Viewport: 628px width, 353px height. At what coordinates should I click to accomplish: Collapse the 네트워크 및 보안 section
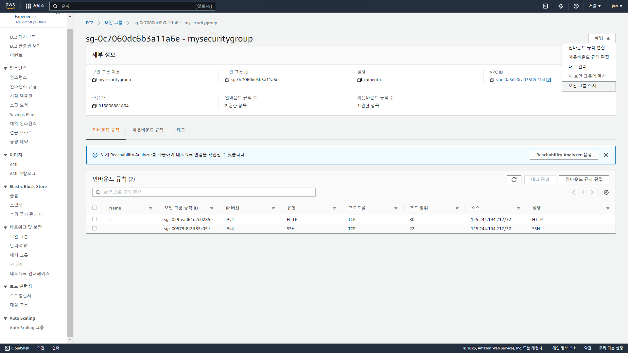5,227
